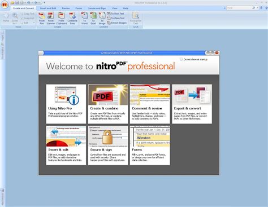This screenshot has height=207, width=268.
Task: Click the Undo quick access icon
Action: (x=29, y=3)
